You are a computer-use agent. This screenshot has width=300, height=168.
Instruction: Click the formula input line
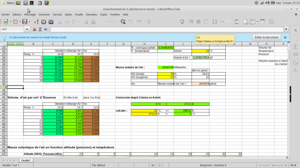(167, 29)
